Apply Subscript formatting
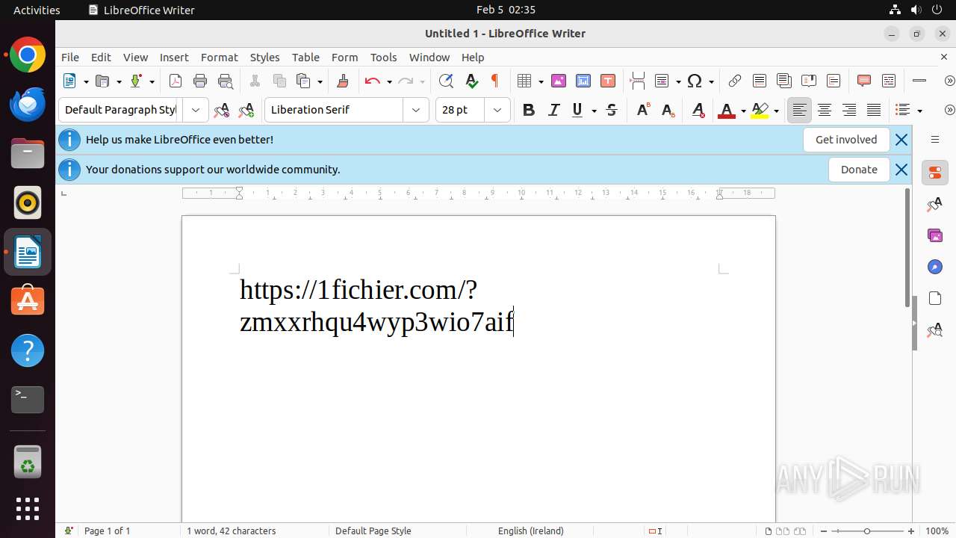 (x=668, y=110)
